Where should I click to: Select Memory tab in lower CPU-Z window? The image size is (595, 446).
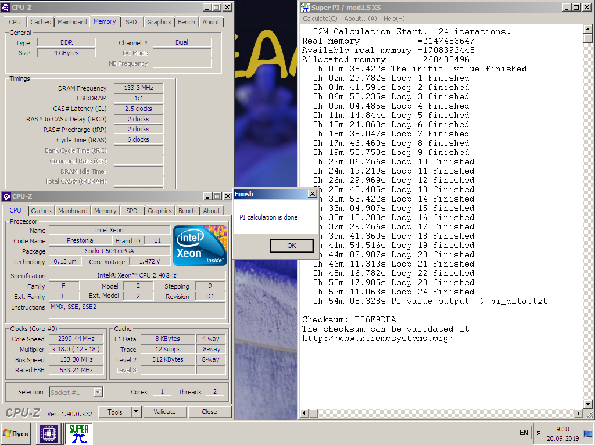pyautogui.click(x=105, y=211)
